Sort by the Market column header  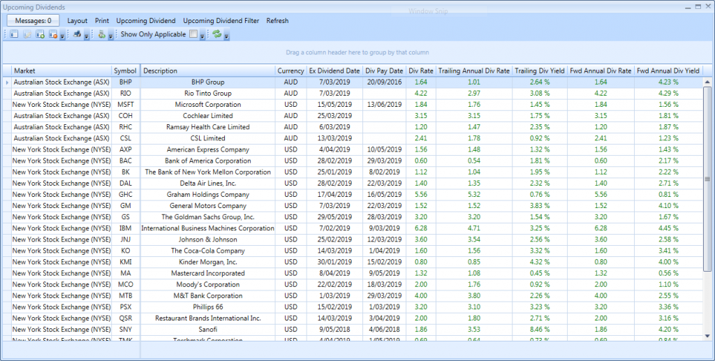point(61,71)
